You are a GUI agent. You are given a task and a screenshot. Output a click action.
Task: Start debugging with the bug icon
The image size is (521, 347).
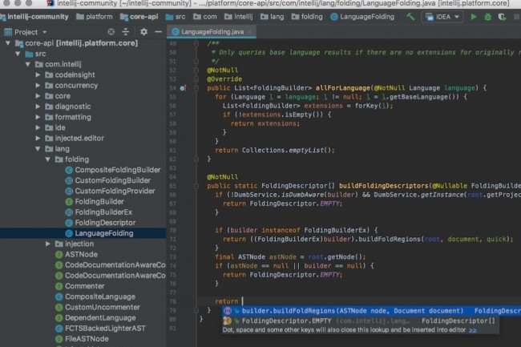pyautogui.click(x=488, y=16)
